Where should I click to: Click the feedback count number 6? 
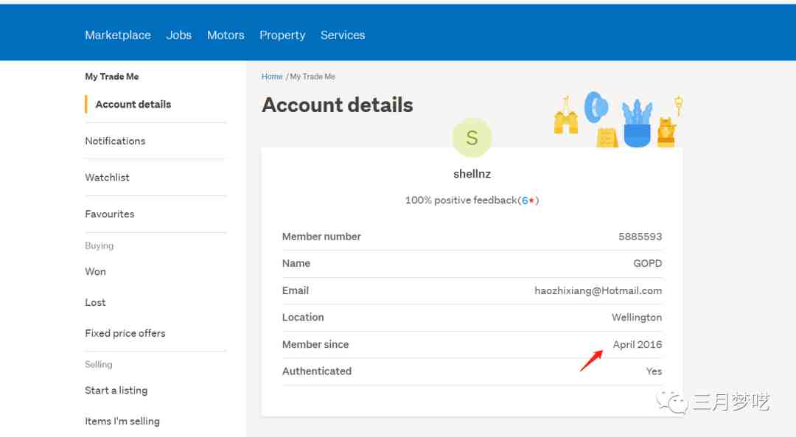(x=525, y=200)
